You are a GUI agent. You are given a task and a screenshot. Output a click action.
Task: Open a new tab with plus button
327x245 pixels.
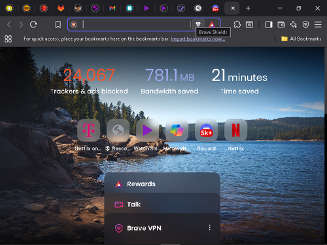coord(248,8)
